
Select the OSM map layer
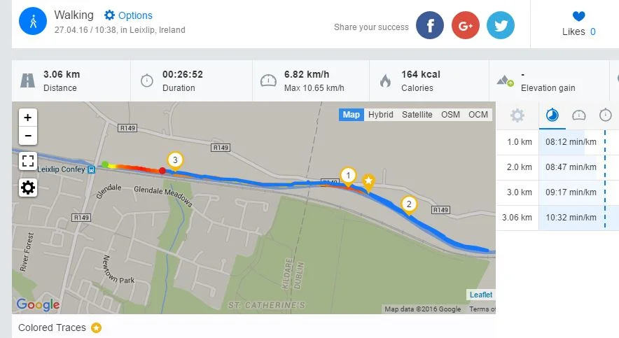[450, 115]
